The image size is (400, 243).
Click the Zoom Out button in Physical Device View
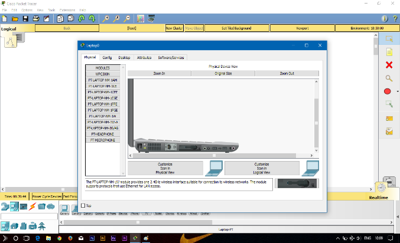click(x=287, y=73)
